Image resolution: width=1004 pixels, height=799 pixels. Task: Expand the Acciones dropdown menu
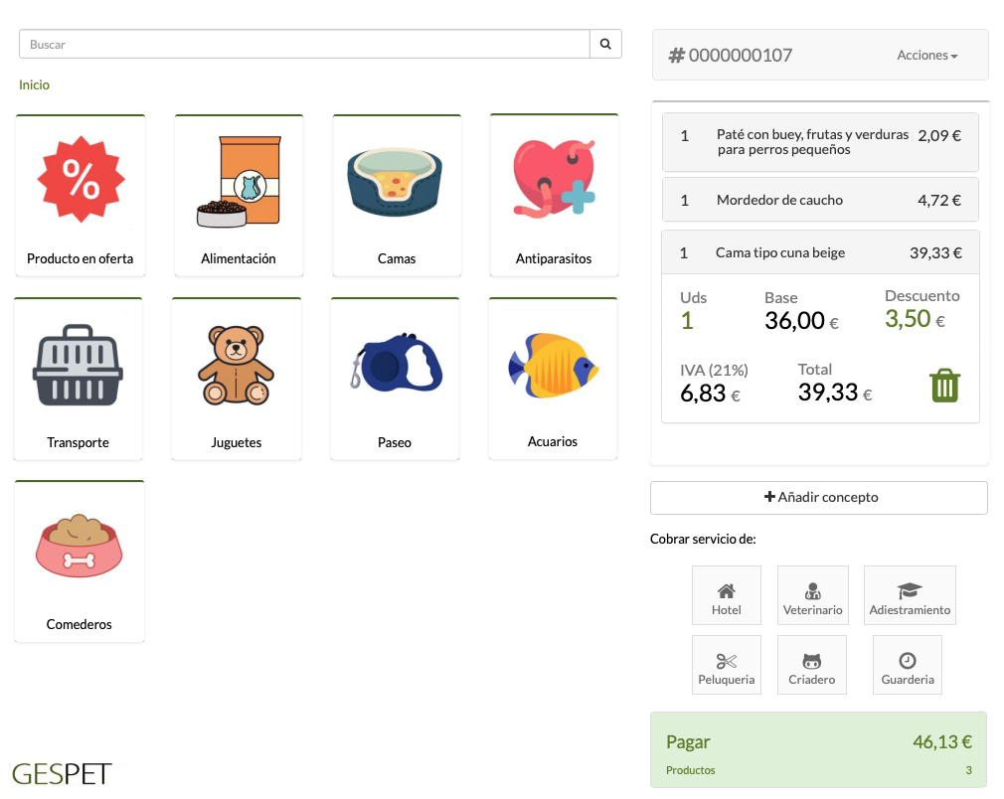pos(926,56)
